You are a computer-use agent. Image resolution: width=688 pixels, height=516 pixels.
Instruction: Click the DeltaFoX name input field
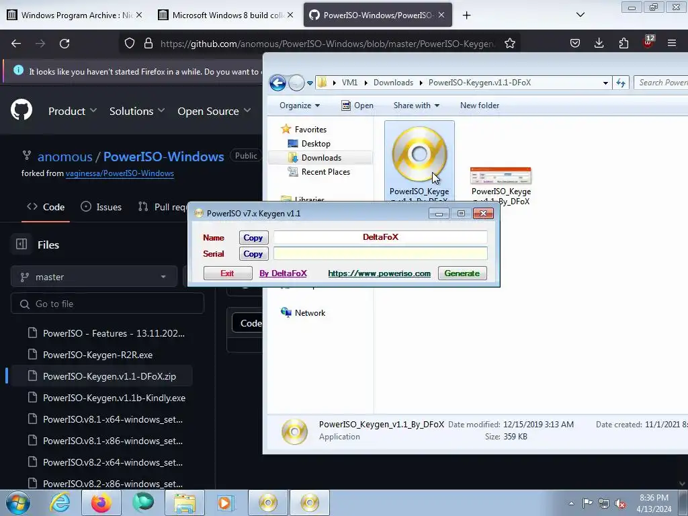(x=380, y=237)
